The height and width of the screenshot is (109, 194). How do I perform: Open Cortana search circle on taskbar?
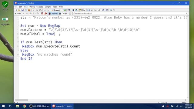[10, 106]
